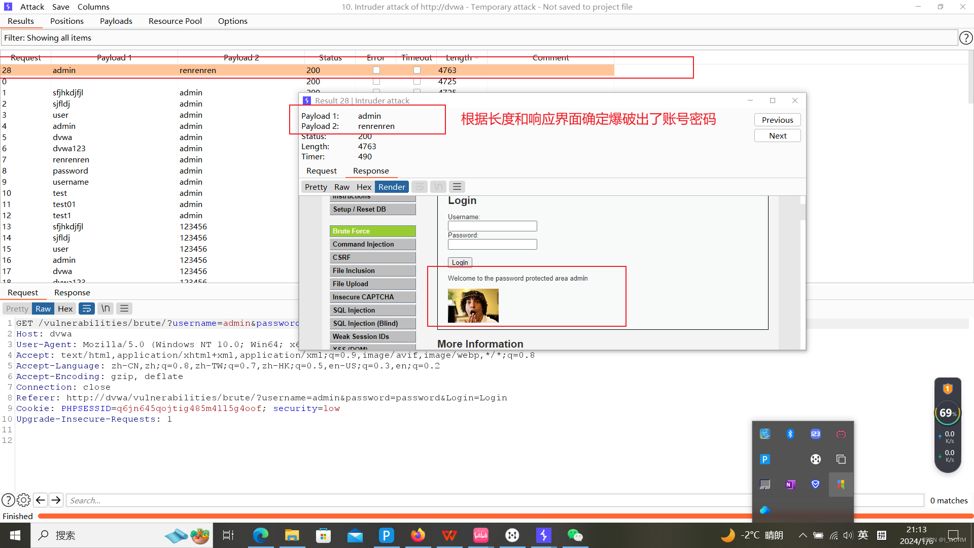Open the Columns menu

(x=93, y=7)
